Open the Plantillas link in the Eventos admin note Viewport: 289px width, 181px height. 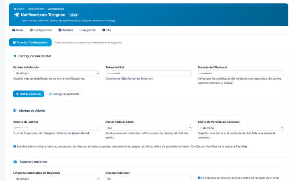(242, 146)
